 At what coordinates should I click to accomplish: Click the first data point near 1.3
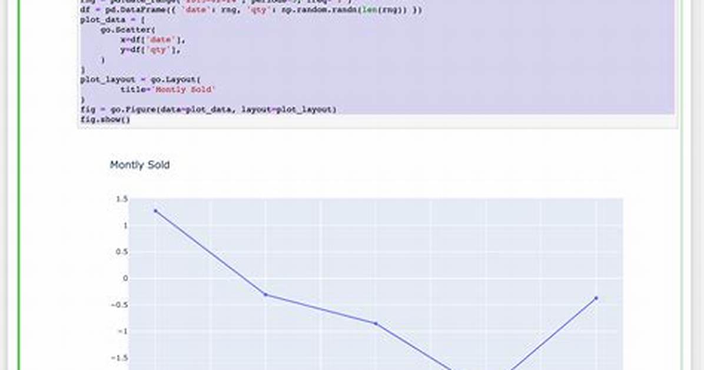point(155,210)
